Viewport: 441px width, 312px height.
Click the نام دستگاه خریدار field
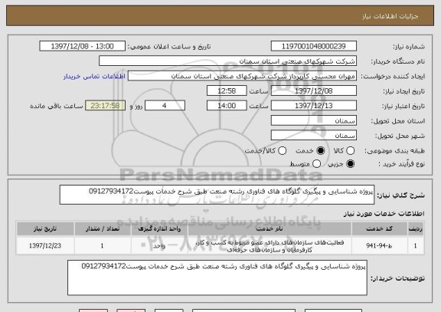coord(228,61)
